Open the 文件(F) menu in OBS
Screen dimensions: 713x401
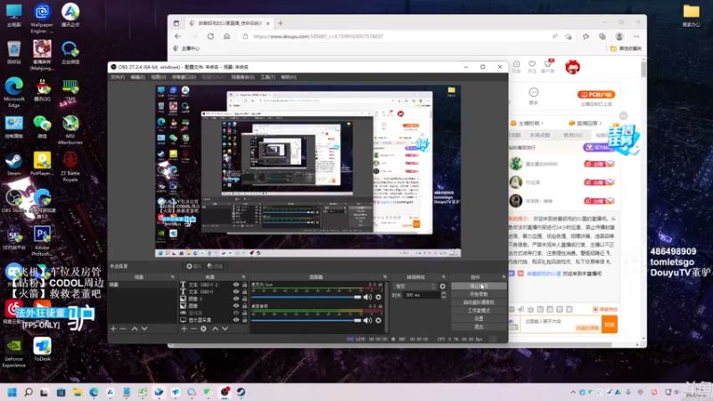(118, 78)
